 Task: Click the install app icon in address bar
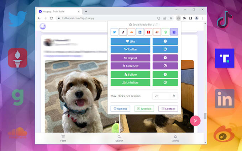(159, 18)
